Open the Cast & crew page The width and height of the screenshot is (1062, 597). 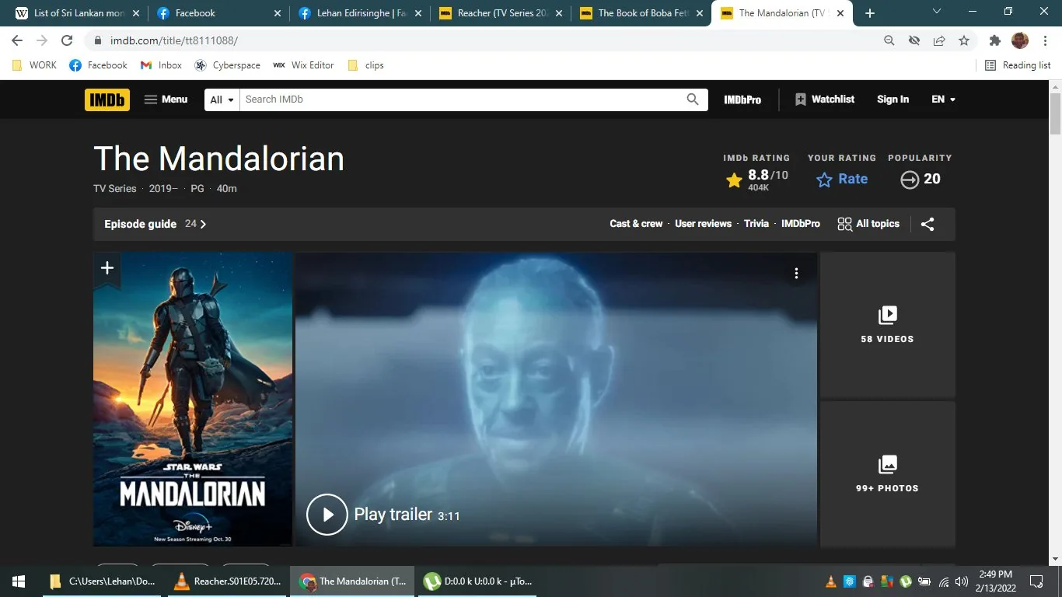[x=636, y=224]
